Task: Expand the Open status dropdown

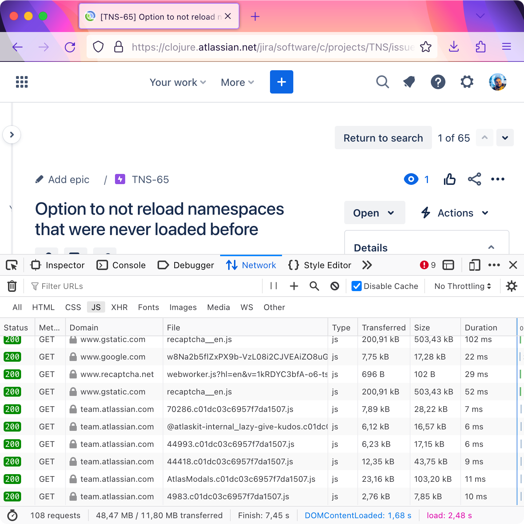Action: (x=374, y=213)
